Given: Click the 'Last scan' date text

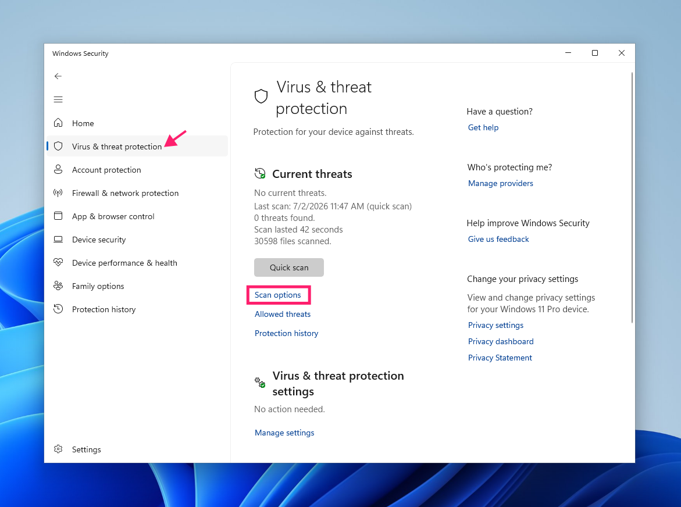Looking at the screenshot, I should (x=333, y=206).
